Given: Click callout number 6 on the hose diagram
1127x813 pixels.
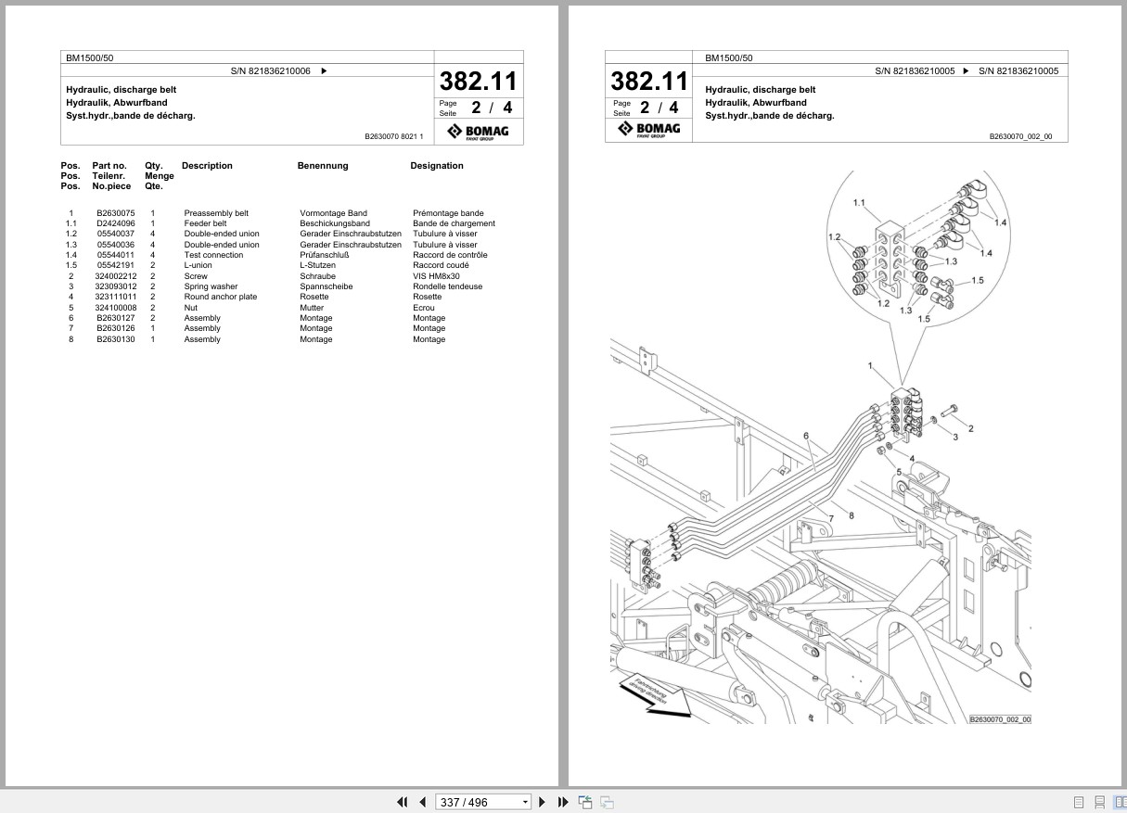Looking at the screenshot, I should pyautogui.click(x=806, y=436).
